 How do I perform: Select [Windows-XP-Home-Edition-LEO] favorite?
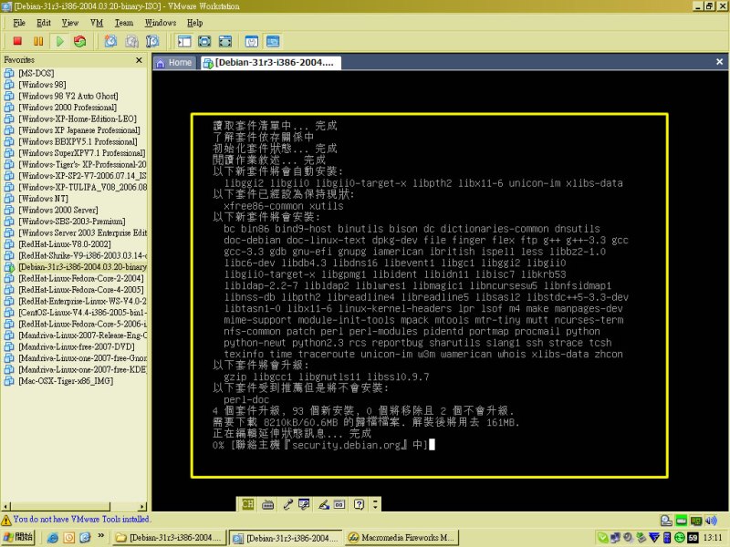[78, 119]
